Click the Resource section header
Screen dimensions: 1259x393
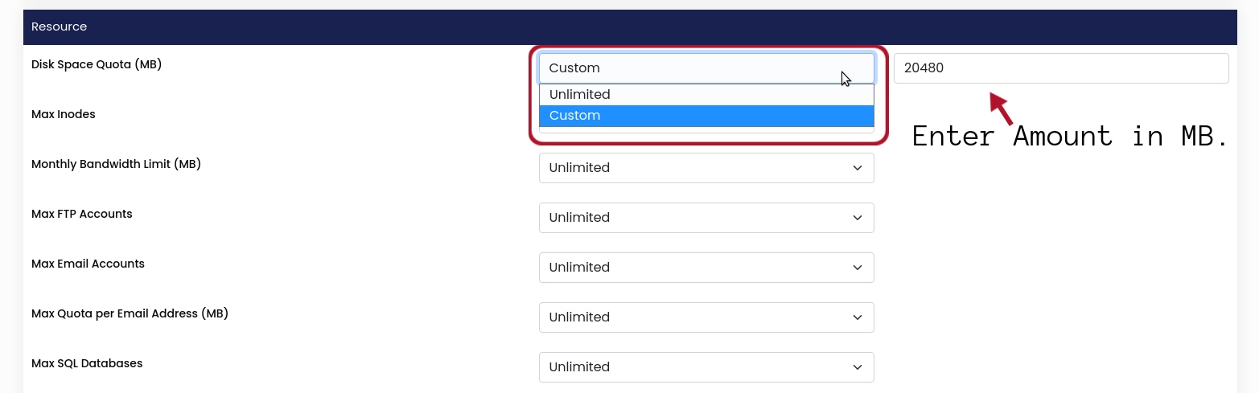pyautogui.click(x=630, y=27)
